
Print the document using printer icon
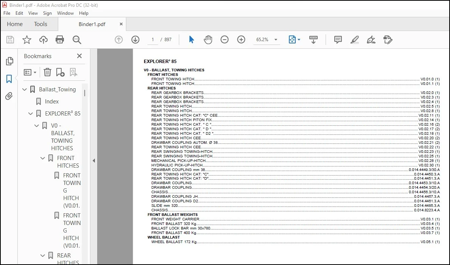pos(60,40)
